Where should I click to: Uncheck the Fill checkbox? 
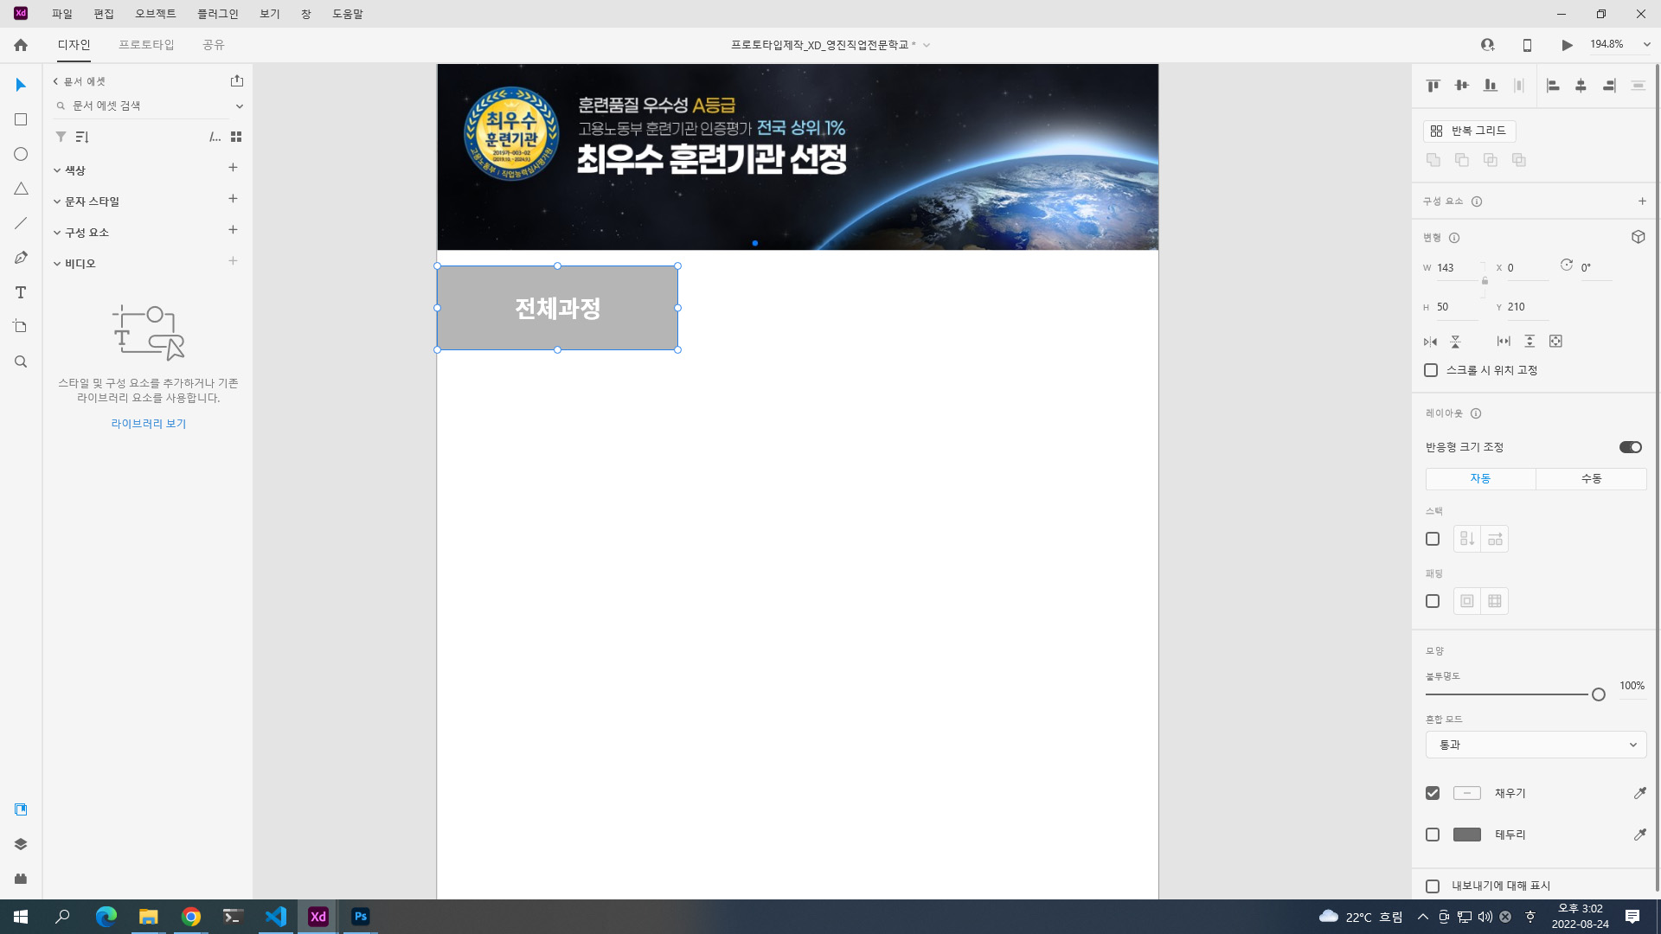tap(1433, 793)
